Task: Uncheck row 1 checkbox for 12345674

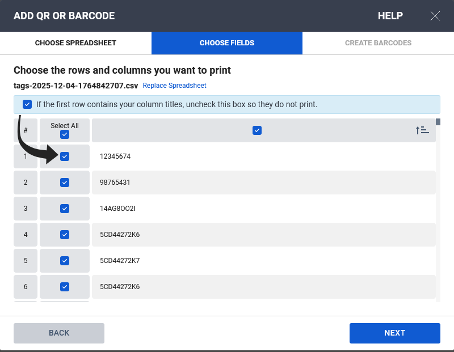Action: coord(65,156)
